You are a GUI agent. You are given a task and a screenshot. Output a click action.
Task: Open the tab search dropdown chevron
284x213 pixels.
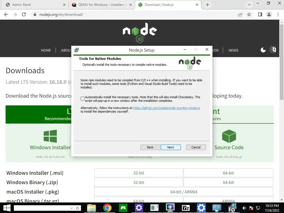coord(249,5)
